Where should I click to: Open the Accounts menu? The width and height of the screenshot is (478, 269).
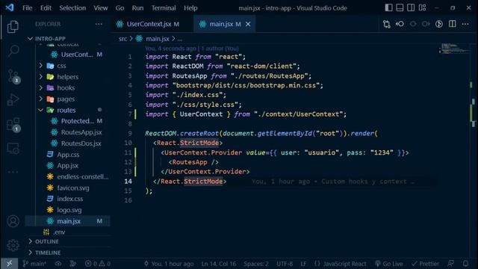(13, 221)
